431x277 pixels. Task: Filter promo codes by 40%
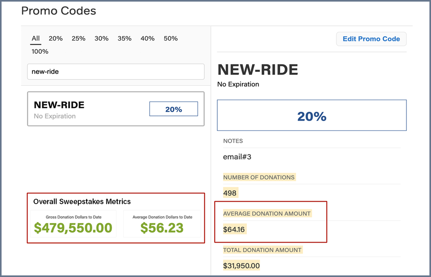pos(147,38)
